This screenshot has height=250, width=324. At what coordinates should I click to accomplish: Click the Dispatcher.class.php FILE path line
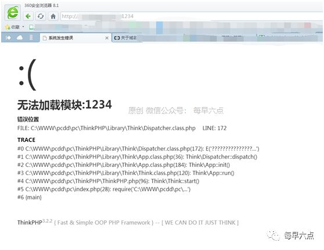click(x=106, y=128)
